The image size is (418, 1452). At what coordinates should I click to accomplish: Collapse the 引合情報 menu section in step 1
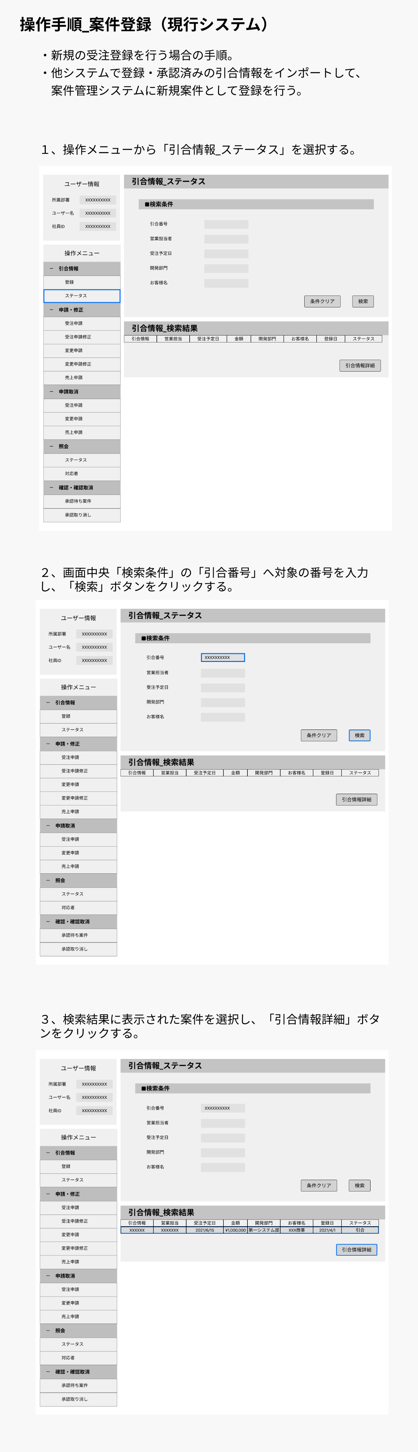[x=51, y=269]
